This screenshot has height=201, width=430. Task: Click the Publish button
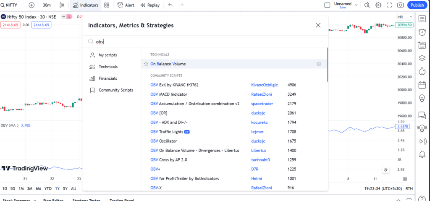coord(417,5)
